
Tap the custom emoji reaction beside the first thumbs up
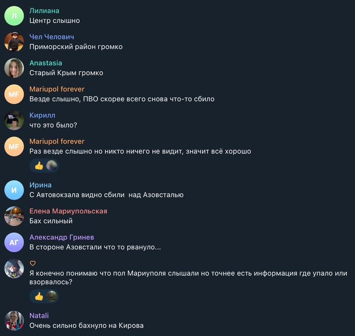point(51,165)
